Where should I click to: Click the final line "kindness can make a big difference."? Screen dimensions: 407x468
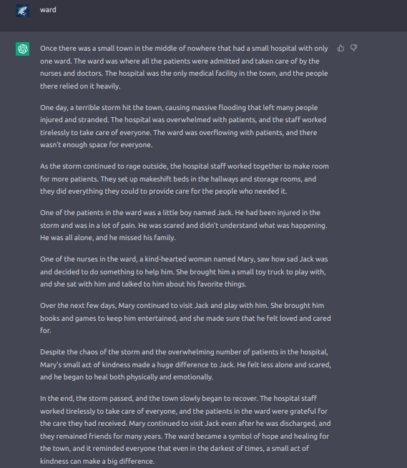point(97,461)
